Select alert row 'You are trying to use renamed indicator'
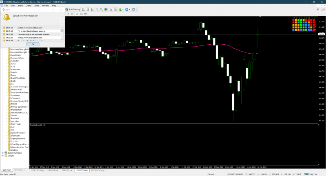Screen dimensions: 326x176 [31, 35]
